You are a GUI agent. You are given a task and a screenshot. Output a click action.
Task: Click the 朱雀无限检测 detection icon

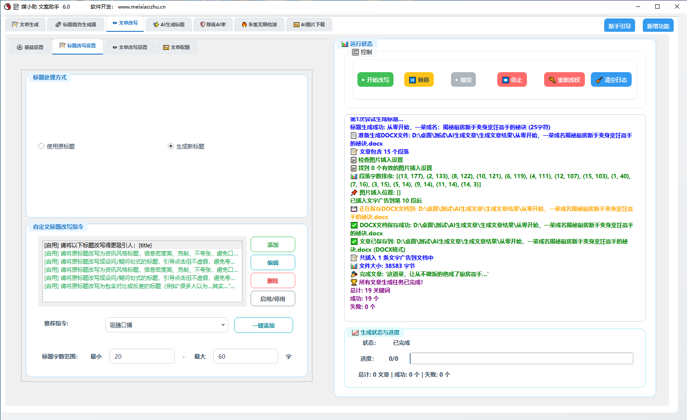(x=244, y=24)
